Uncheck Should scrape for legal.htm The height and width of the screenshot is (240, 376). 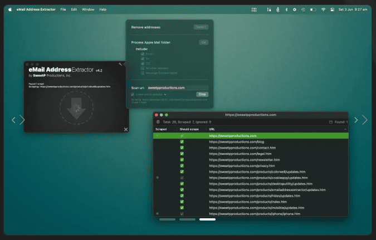click(182, 154)
